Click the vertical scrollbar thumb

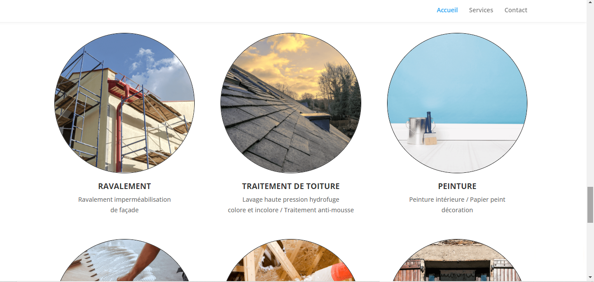pyautogui.click(x=590, y=205)
